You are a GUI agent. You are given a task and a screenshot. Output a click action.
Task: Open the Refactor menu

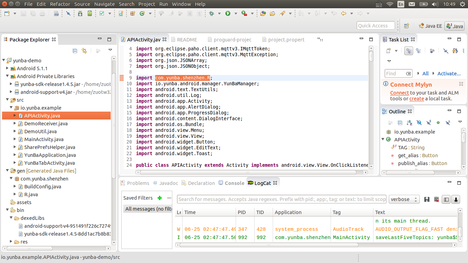tap(60, 4)
